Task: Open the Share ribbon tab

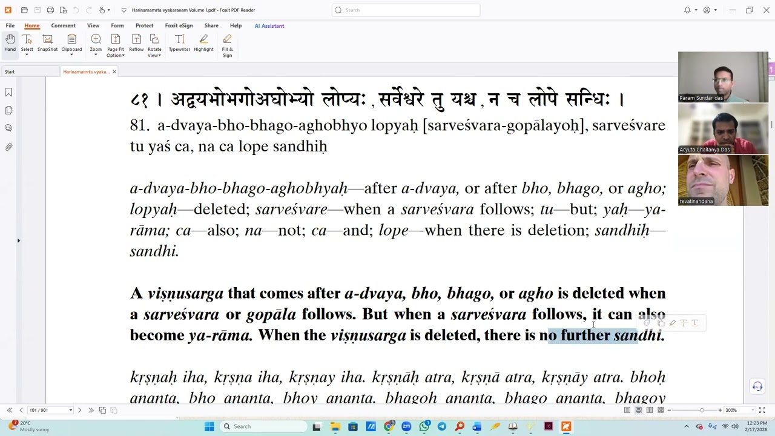Action: click(x=211, y=25)
